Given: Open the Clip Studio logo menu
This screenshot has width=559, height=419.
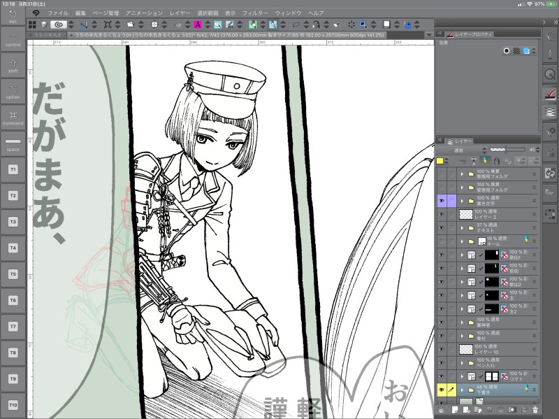Looking at the screenshot, I should click(x=36, y=13).
